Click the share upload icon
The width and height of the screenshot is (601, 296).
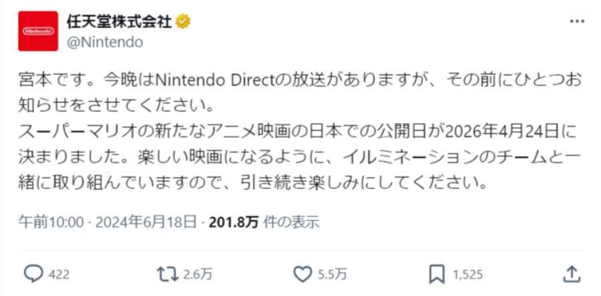pos(571,273)
